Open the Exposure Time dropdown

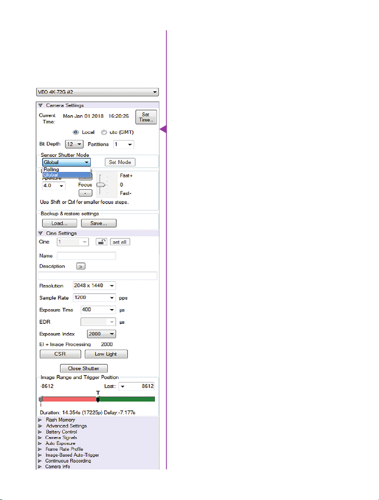98,310
